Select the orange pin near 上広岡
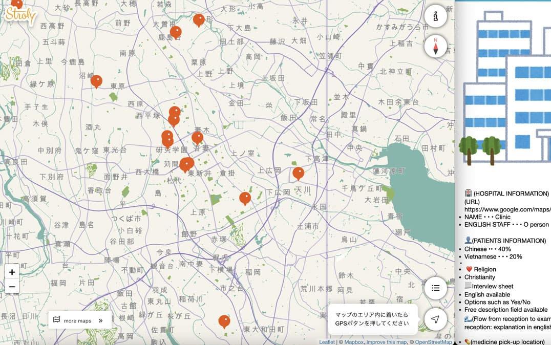The height and width of the screenshot is (345, 551). coord(298,173)
